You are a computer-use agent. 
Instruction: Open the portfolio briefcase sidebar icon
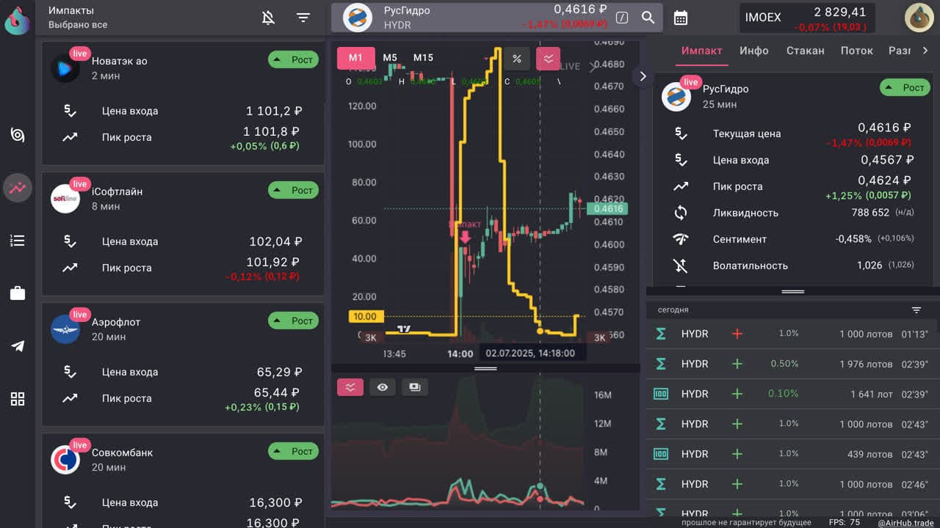[18, 293]
